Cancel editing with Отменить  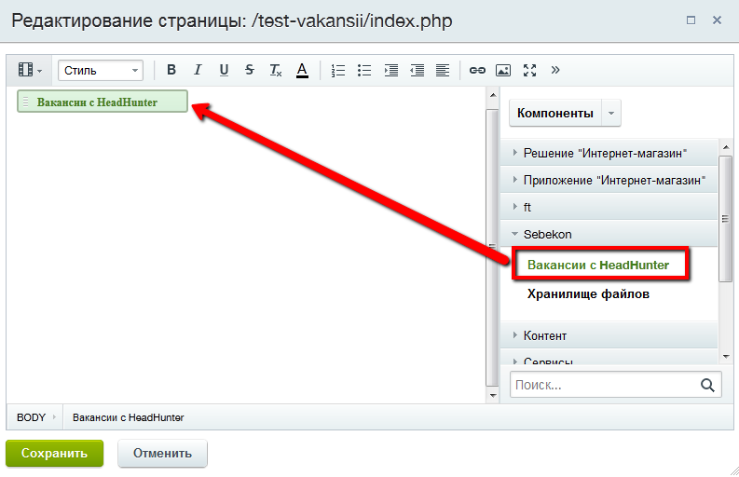click(162, 453)
